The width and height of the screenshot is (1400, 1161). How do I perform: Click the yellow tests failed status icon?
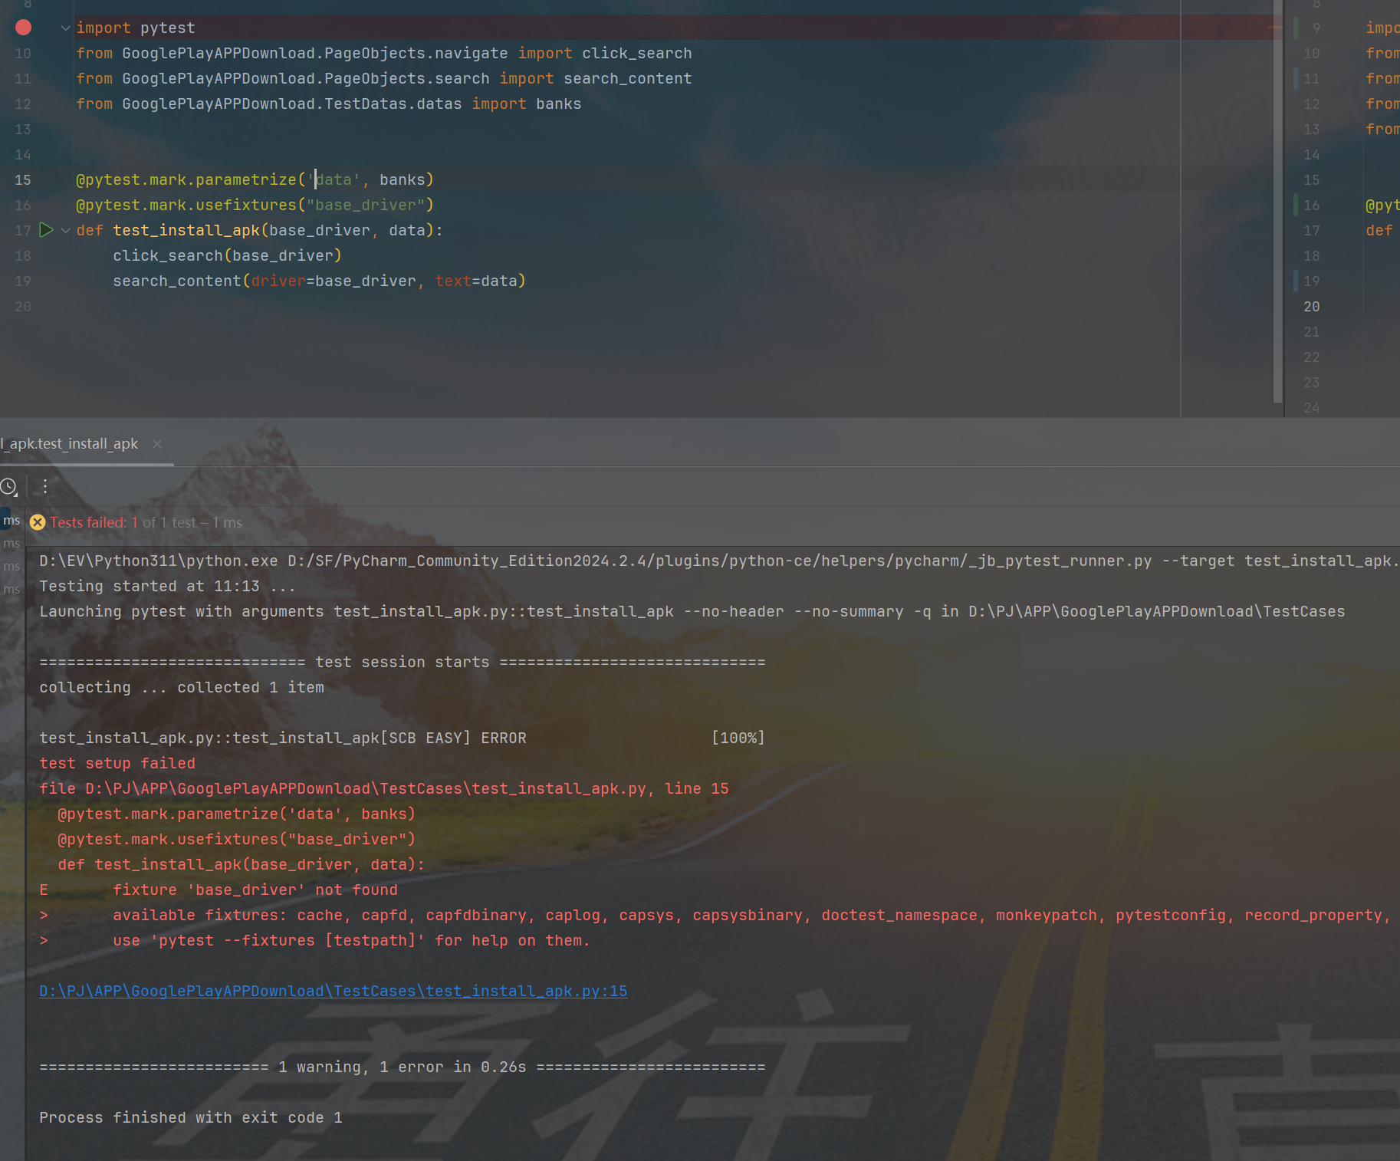38,523
